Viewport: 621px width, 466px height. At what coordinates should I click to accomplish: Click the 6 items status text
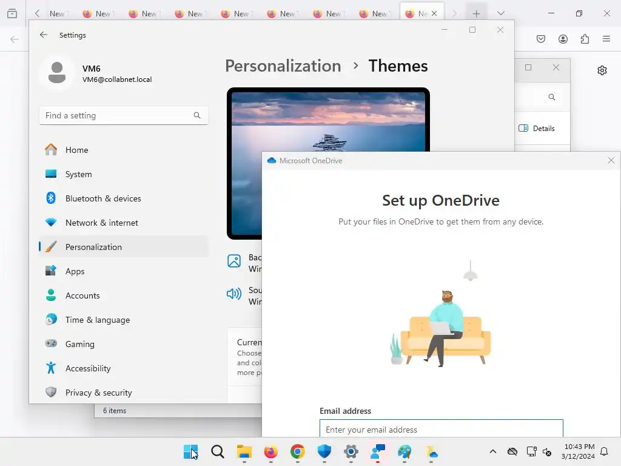115,411
